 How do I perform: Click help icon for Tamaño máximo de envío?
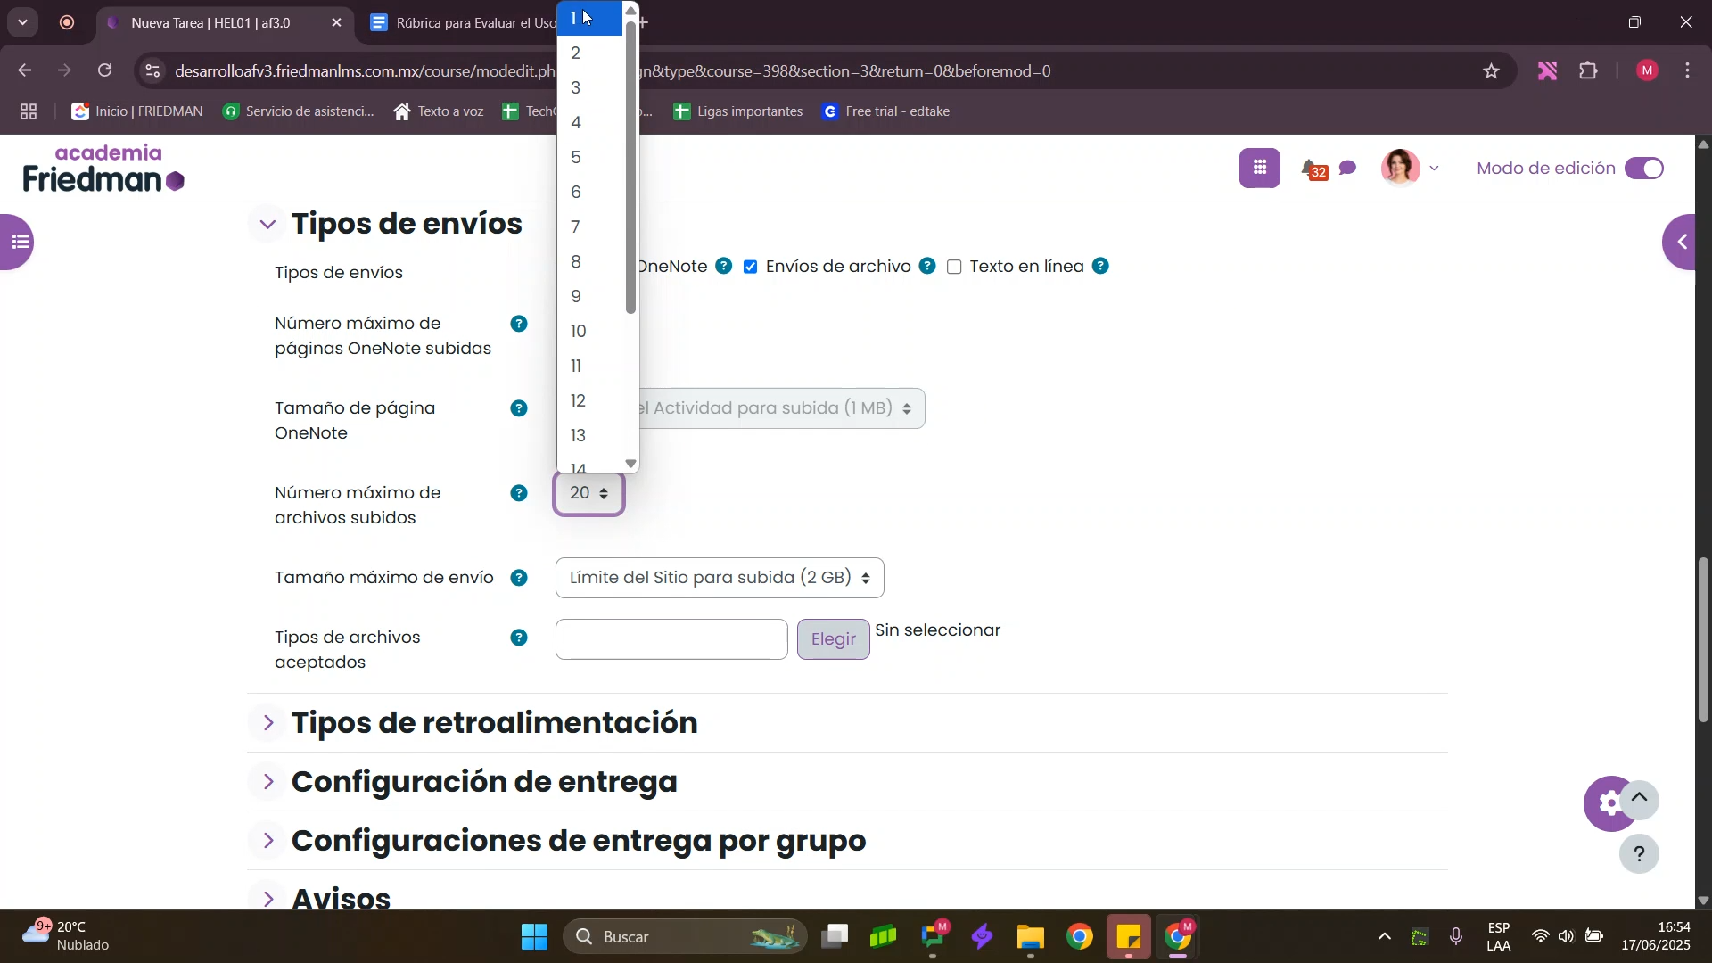coord(519,578)
